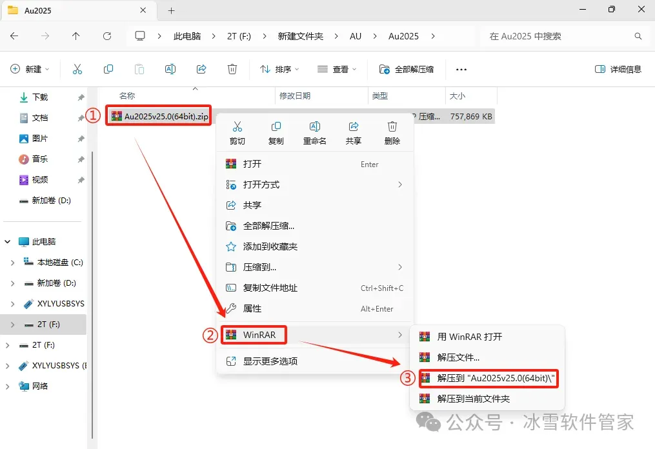
Task: Choose 解压文件... in WinRAR submenu
Action: pyautogui.click(x=487, y=357)
